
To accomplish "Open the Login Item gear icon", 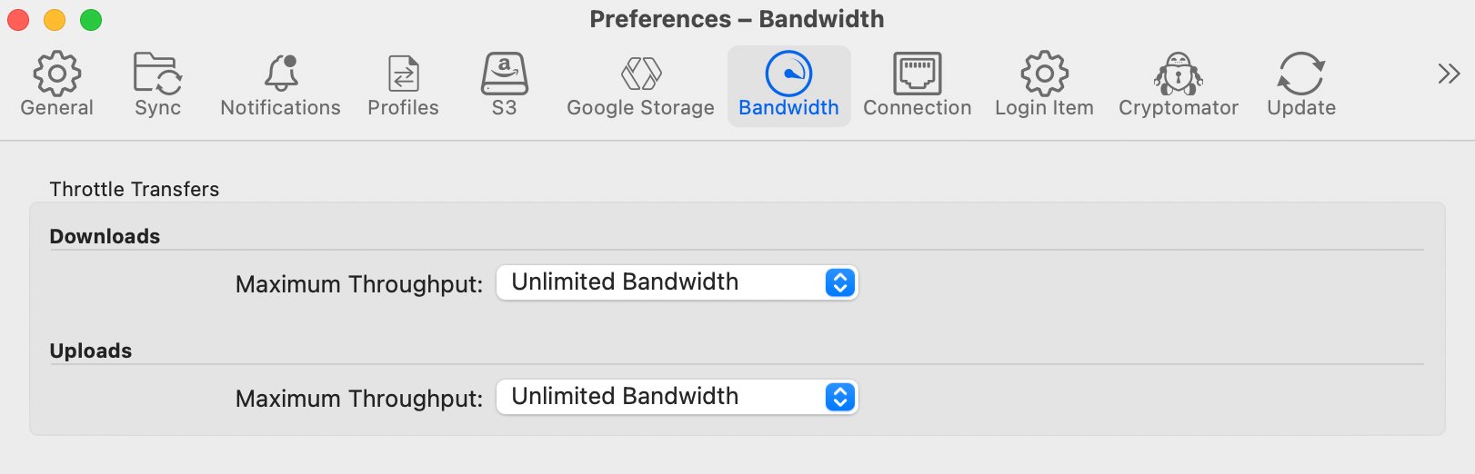I will pyautogui.click(x=1044, y=74).
